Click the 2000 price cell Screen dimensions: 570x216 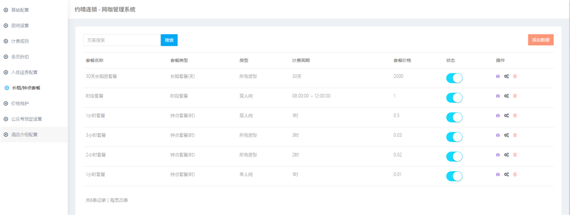coord(398,76)
